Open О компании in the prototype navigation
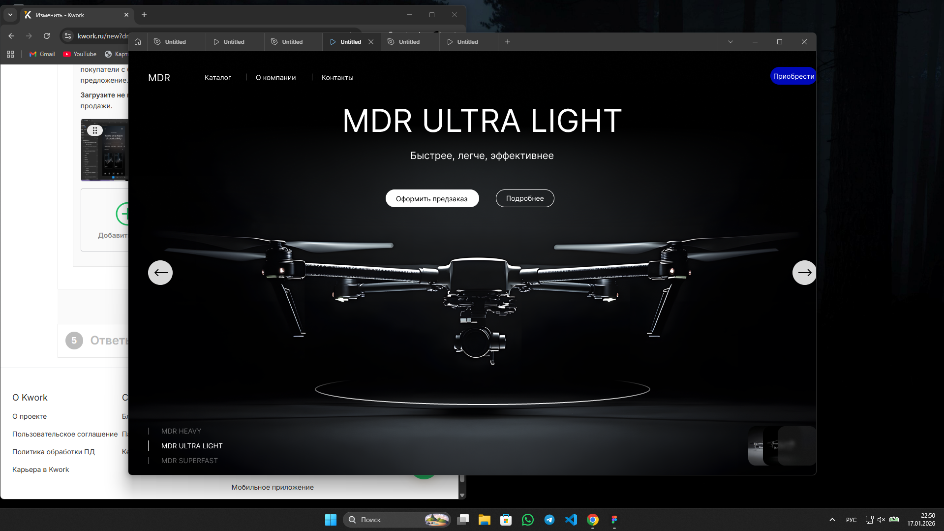 click(276, 78)
